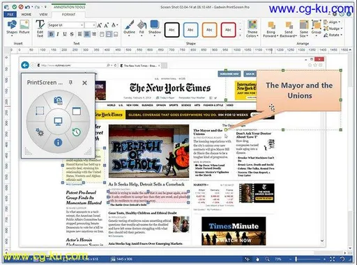Open capture history clock in PrintScreen wheel
The width and height of the screenshot is (357, 265).
[x=76, y=132]
